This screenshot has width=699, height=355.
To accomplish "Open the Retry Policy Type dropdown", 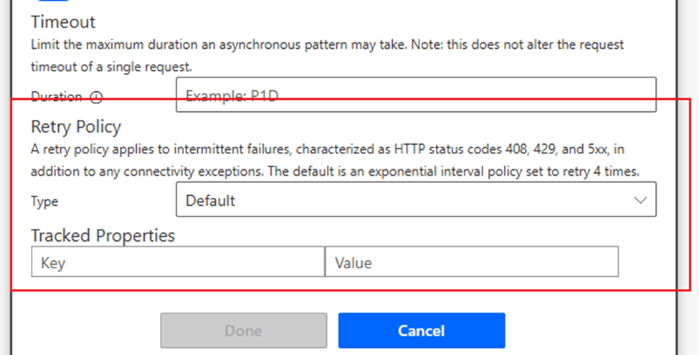I will (415, 200).
